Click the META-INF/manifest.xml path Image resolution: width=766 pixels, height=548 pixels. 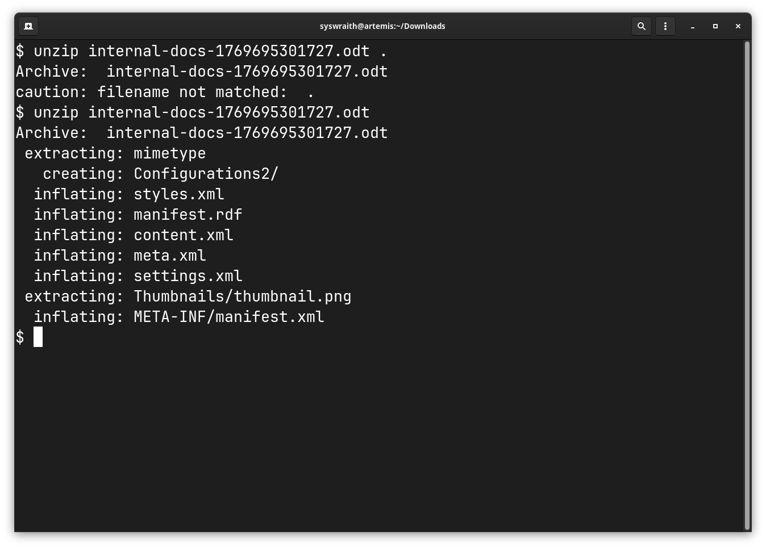[x=229, y=317]
